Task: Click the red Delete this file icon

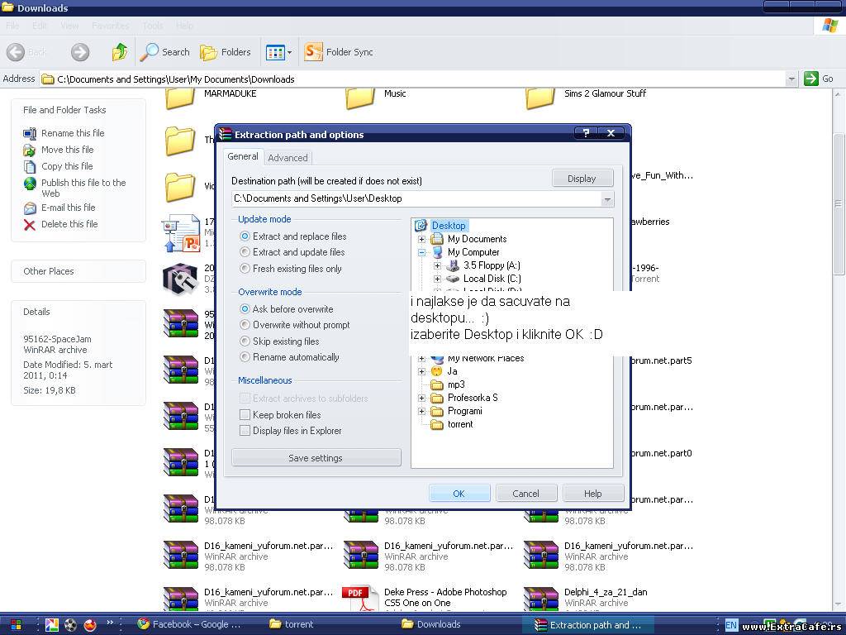Action: pyautogui.click(x=30, y=225)
